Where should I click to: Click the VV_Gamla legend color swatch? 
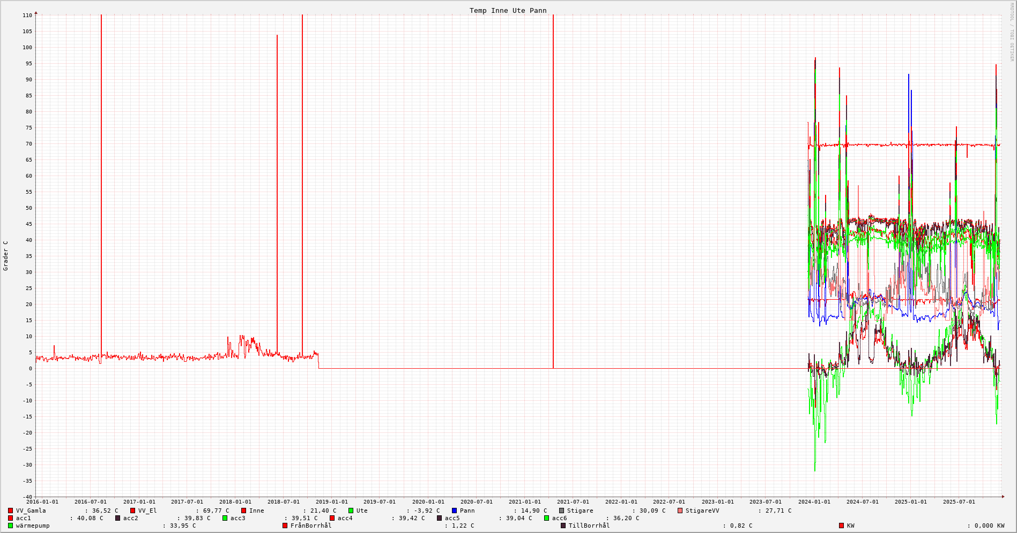coord(11,511)
